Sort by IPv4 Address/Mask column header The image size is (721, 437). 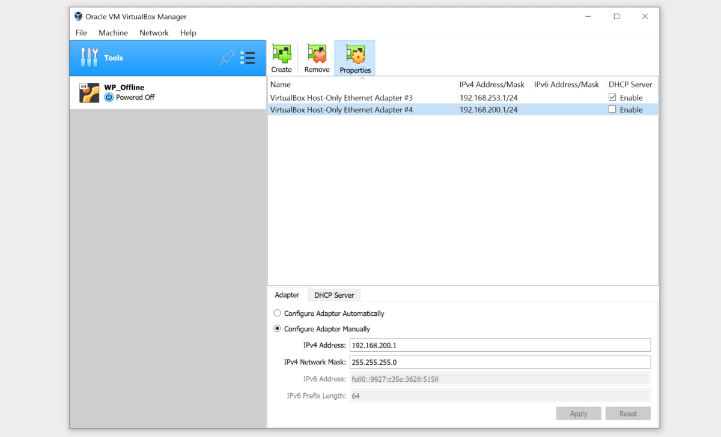tap(493, 85)
